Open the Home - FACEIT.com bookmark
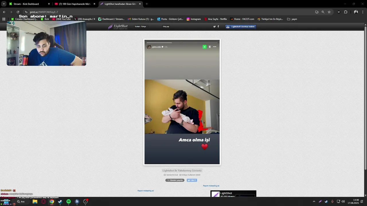 point(242,19)
